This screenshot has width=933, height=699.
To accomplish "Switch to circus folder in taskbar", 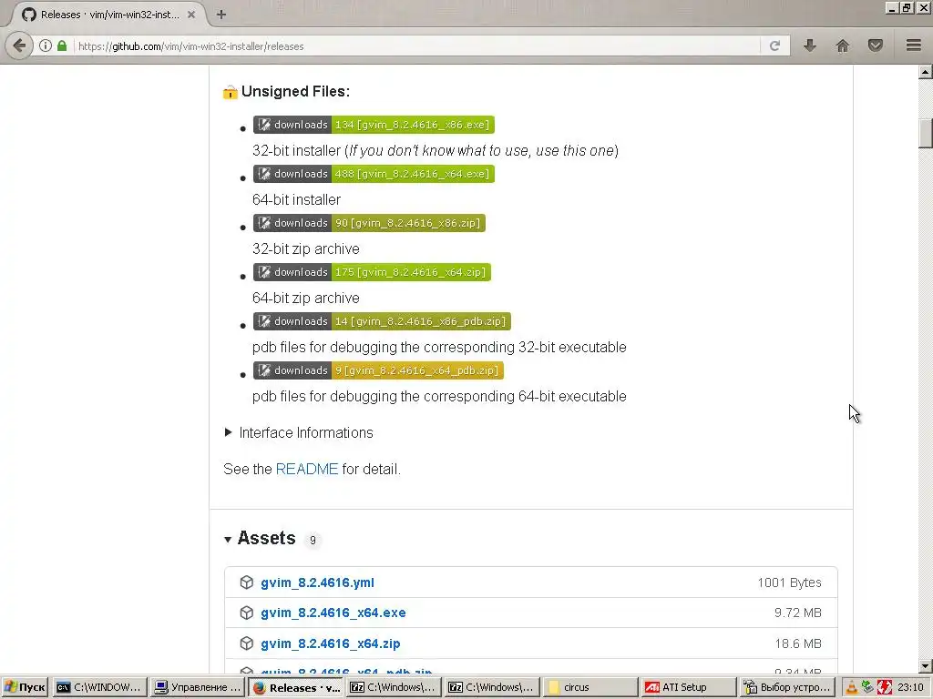I will tap(590, 687).
